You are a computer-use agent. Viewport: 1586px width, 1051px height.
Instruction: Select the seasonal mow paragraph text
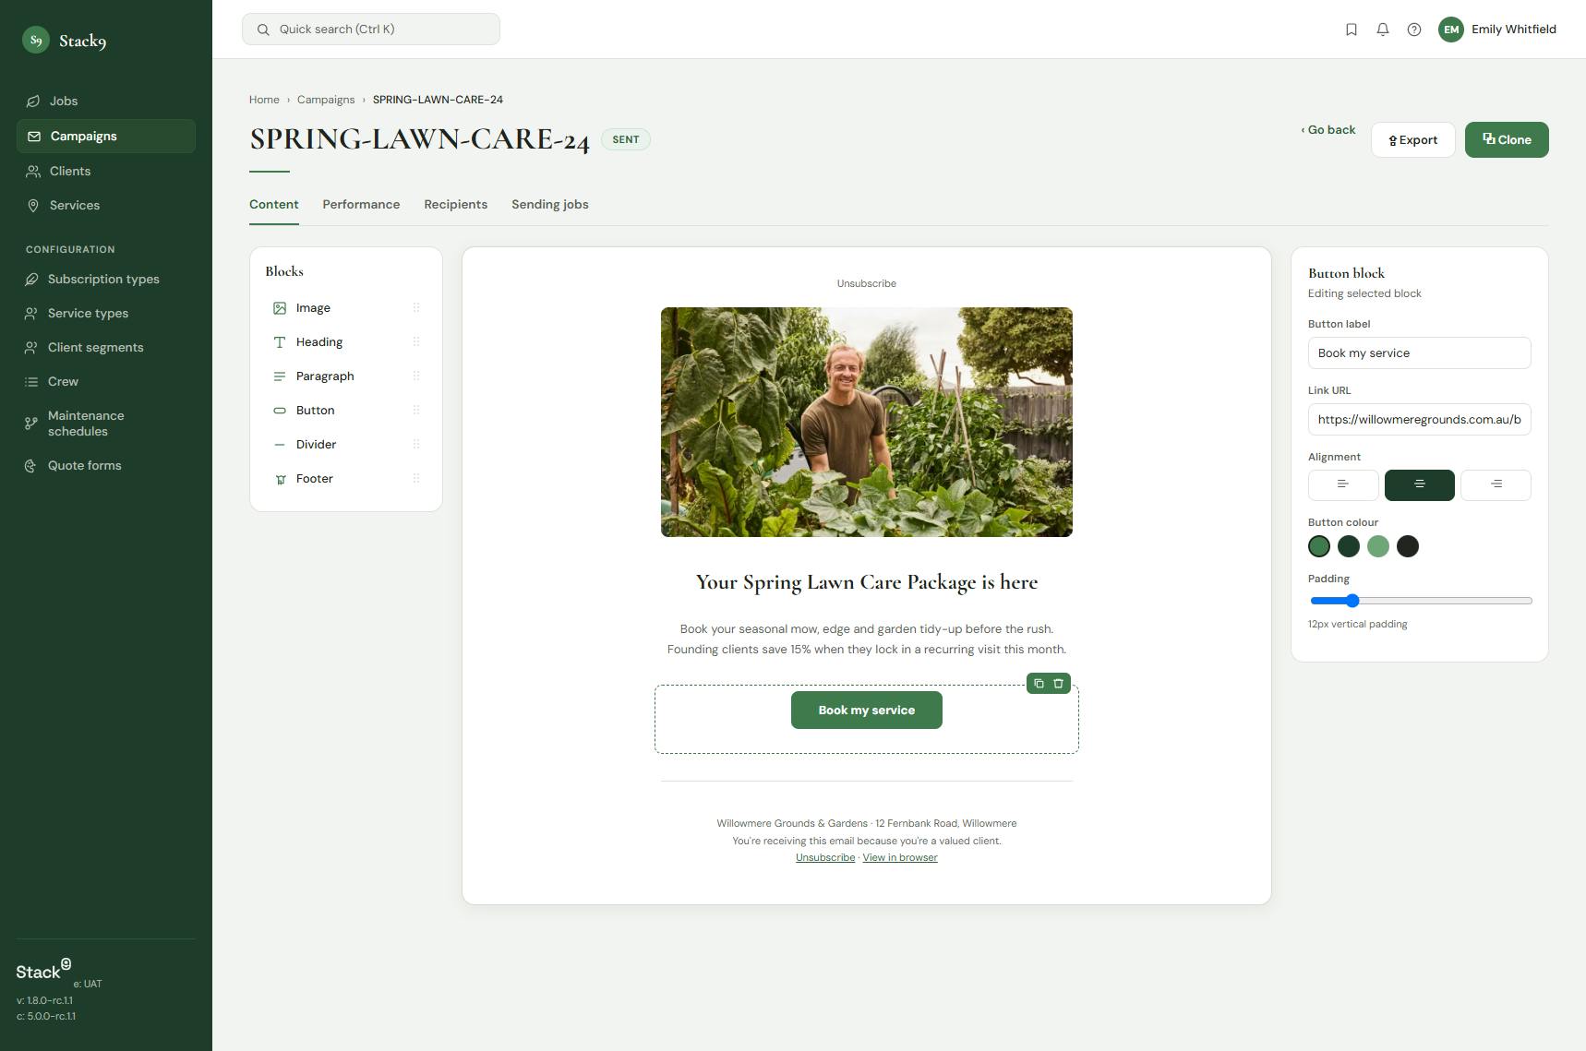click(867, 639)
